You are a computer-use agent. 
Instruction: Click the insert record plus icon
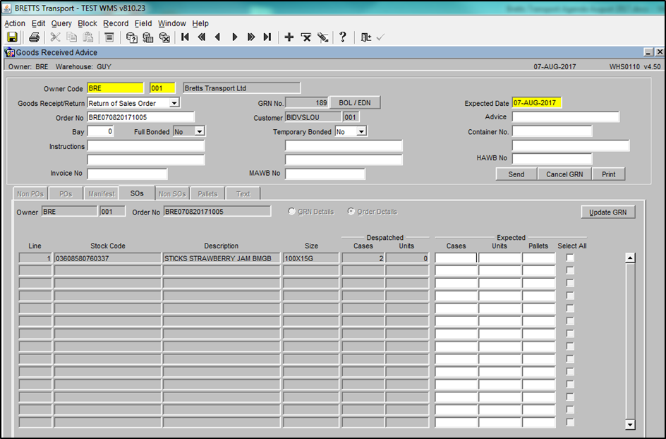[x=289, y=37]
